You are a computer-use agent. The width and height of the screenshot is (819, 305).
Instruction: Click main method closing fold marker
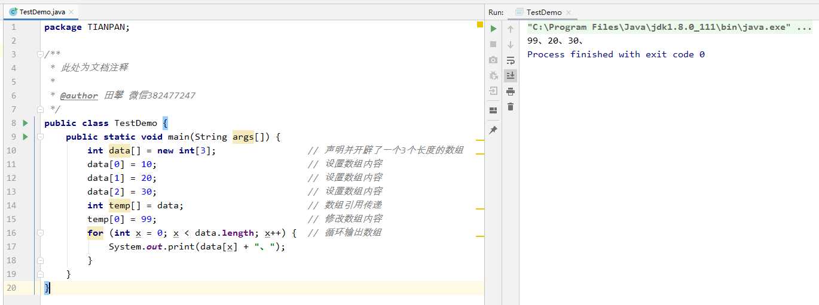pyautogui.click(x=40, y=274)
